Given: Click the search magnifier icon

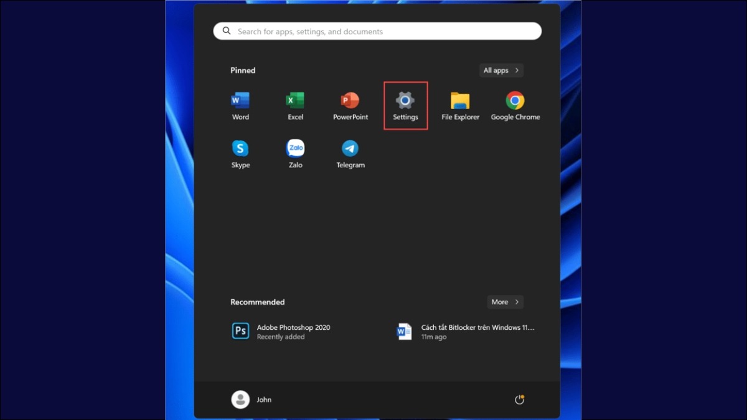Looking at the screenshot, I should (227, 31).
